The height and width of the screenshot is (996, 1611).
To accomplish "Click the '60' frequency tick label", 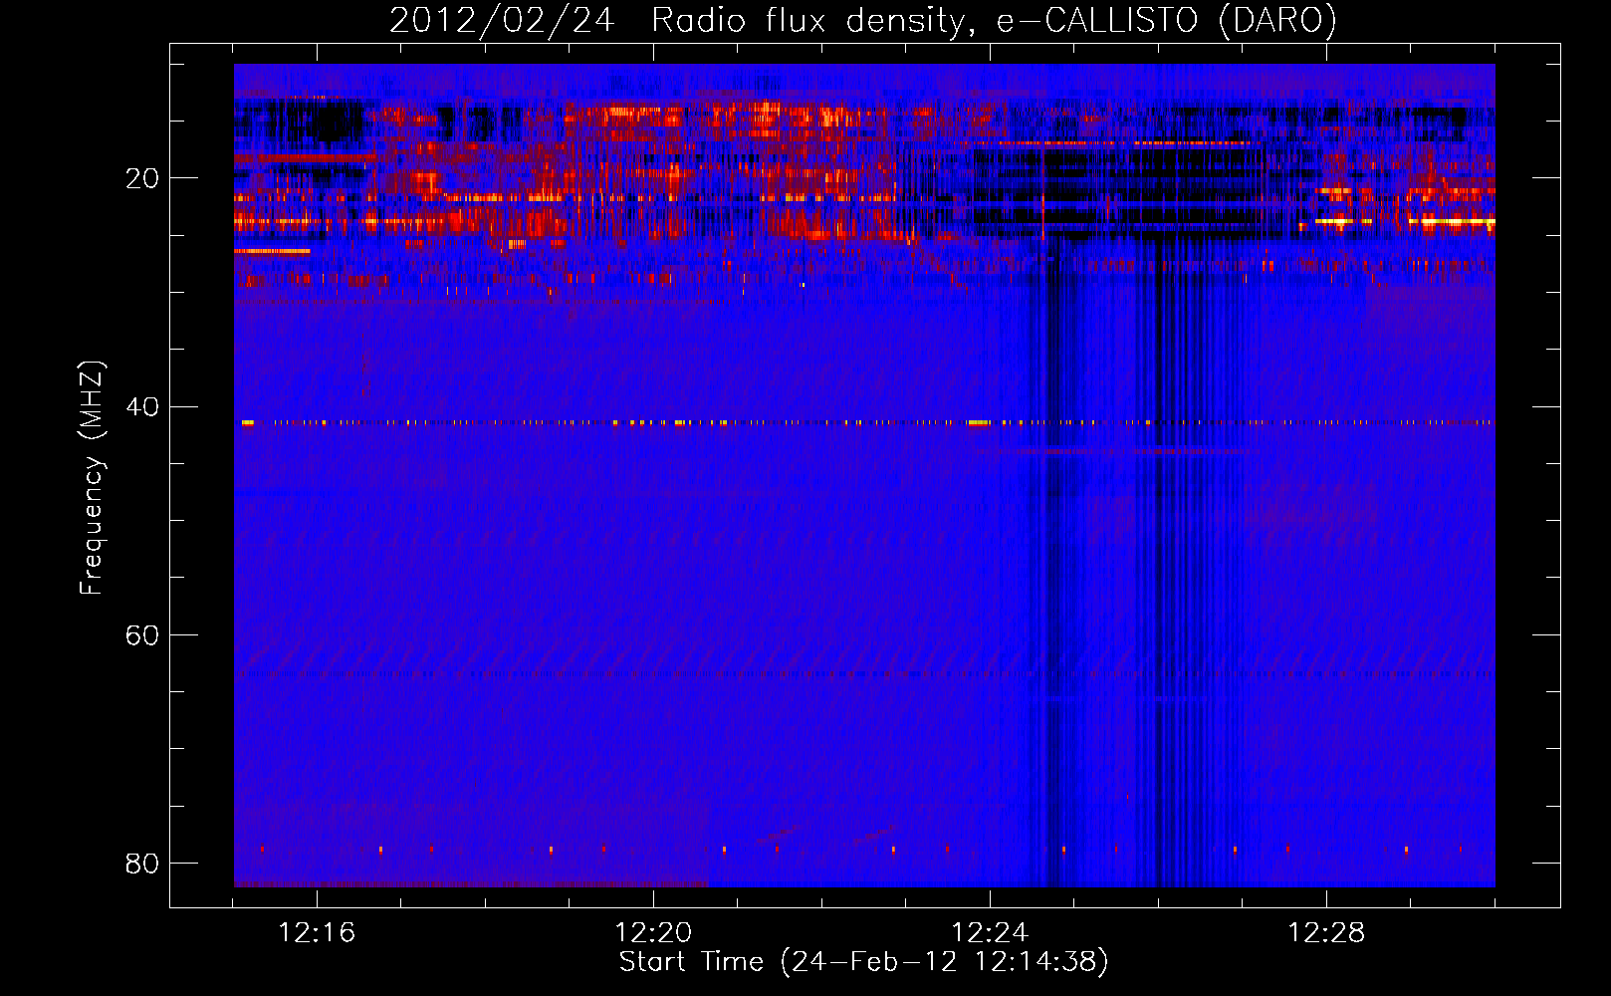I will [142, 635].
